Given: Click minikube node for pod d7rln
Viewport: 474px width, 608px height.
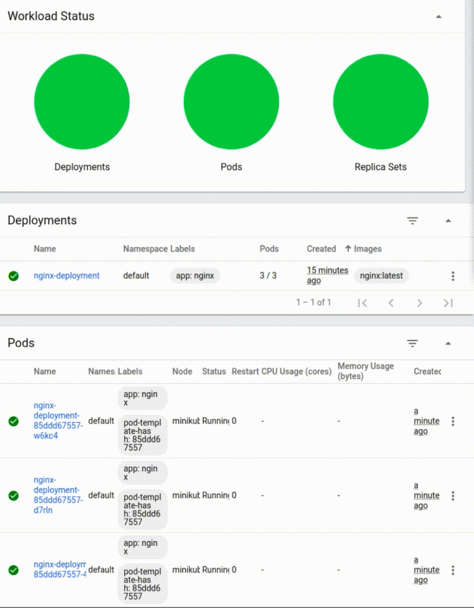Looking at the screenshot, I should [x=186, y=495].
